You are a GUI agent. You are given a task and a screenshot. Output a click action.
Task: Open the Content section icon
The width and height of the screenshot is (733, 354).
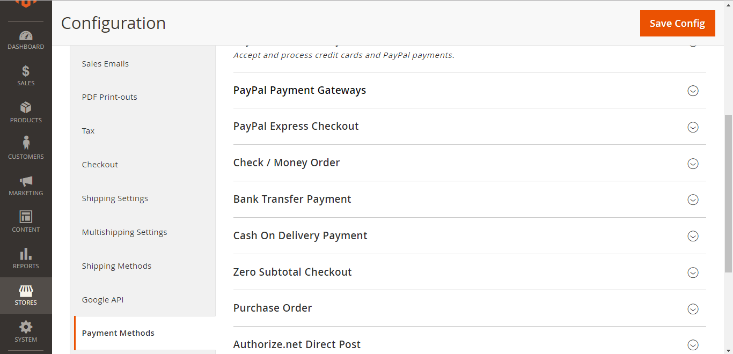tap(26, 217)
